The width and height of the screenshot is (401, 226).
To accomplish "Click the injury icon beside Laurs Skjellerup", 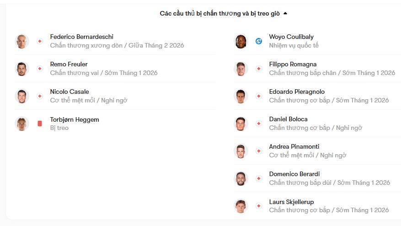I will click(259, 206).
